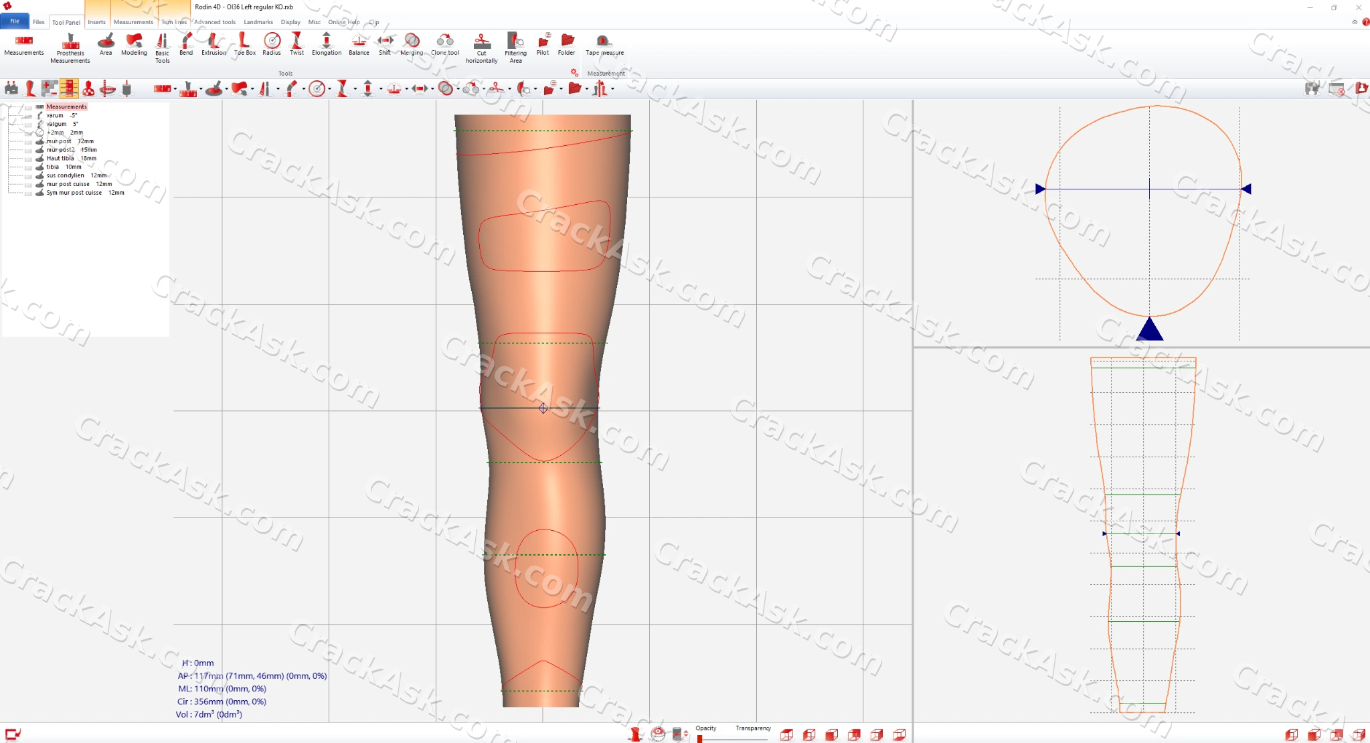Viewport: 1370px width, 743px height.
Task: Click the center crosshair marker on the 3D leg
Action: (x=543, y=408)
